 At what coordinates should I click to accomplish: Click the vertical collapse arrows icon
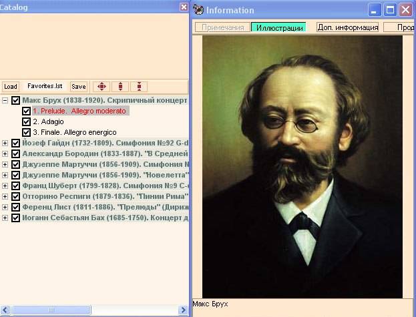click(139, 86)
